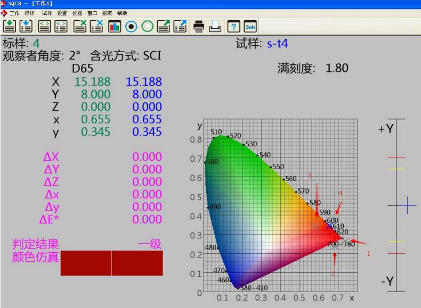Click the right simulated-color red swatch
Viewport: 421px width, 308px height.
click(137, 263)
